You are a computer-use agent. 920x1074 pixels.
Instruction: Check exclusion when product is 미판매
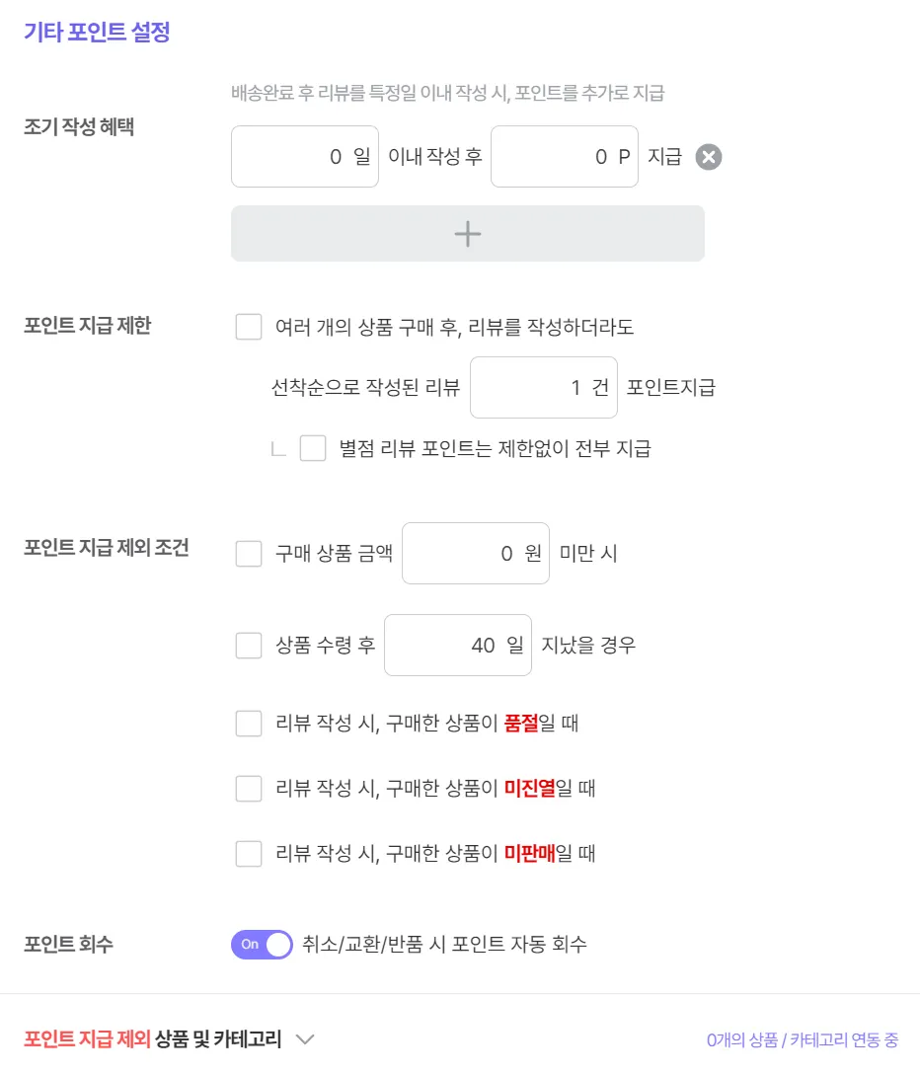coord(249,854)
